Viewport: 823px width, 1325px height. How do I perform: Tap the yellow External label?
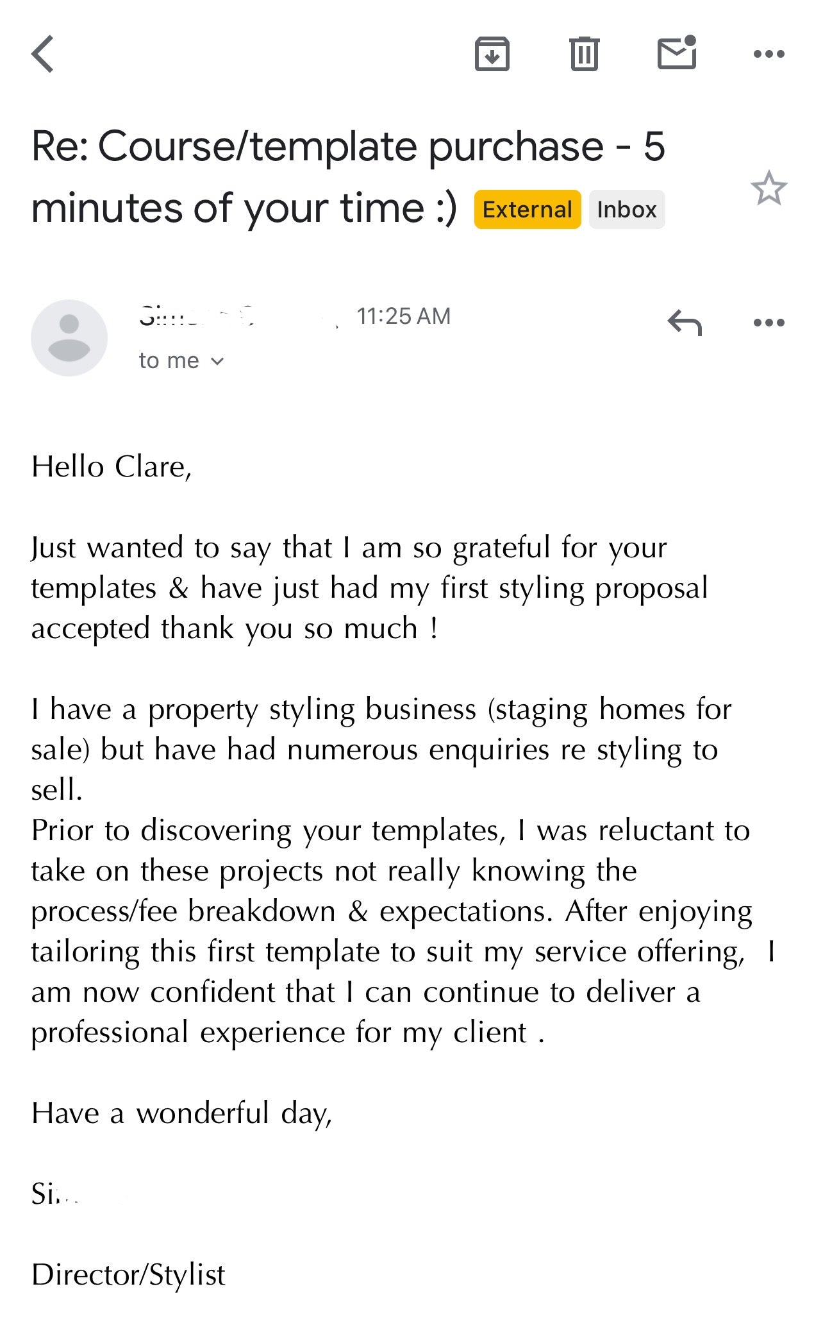527,209
